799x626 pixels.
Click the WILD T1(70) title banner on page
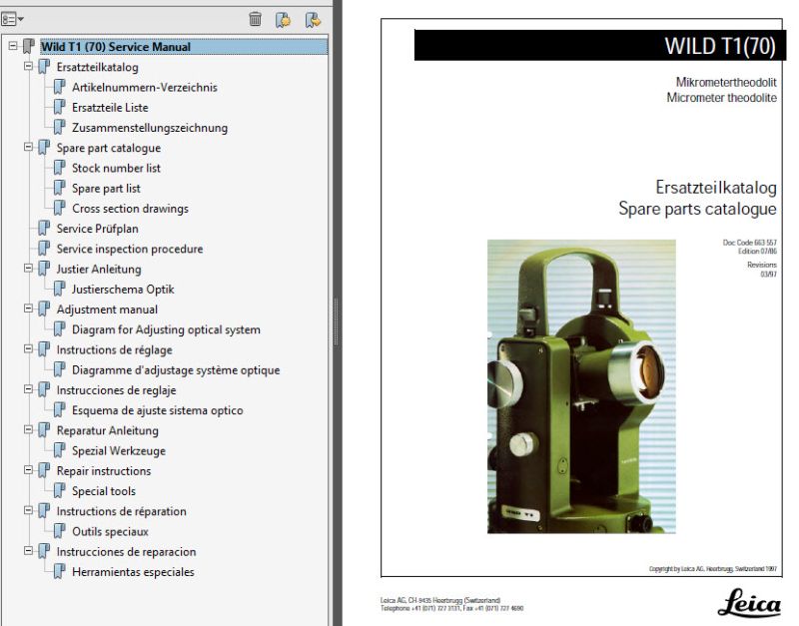pyautogui.click(x=600, y=45)
